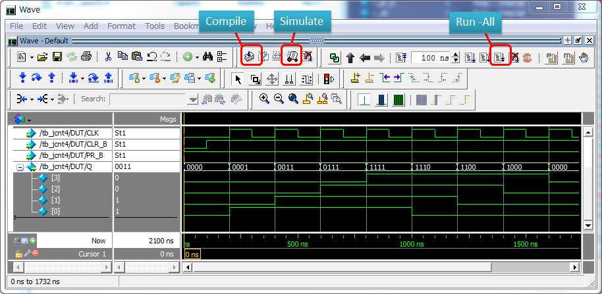This screenshot has width=602, height=294.
Task: Open the View menu
Action: pyautogui.click(x=65, y=26)
